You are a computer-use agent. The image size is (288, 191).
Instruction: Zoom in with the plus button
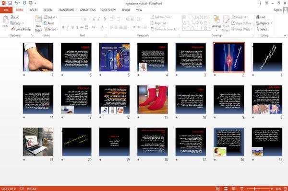pyautogui.click(x=272, y=189)
